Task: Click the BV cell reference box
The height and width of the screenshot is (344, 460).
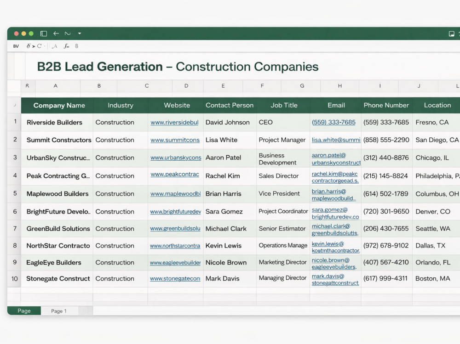Action: (x=16, y=46)
